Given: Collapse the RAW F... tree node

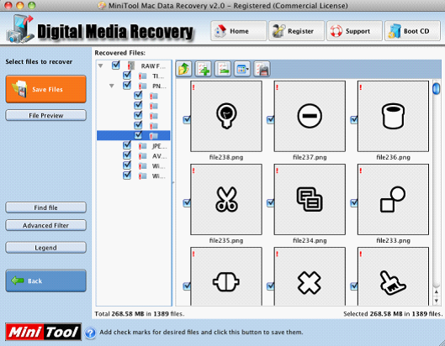Looking at the screenshot, I should tap(100, 66).
